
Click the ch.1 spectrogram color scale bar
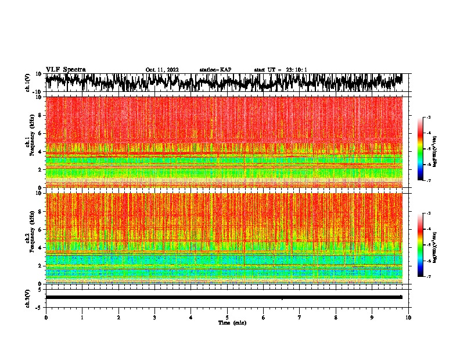[x=420, y=148]
